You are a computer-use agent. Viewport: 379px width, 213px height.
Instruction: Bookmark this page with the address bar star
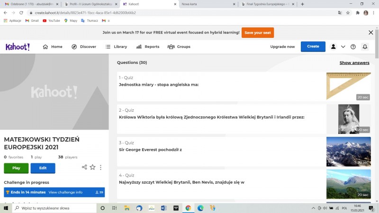[347, 13]
